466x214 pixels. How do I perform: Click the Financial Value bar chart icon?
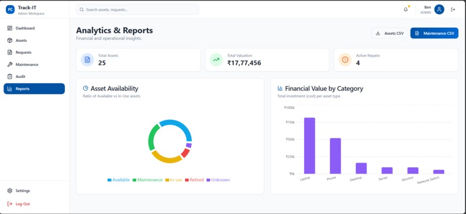tap(280, 88)
